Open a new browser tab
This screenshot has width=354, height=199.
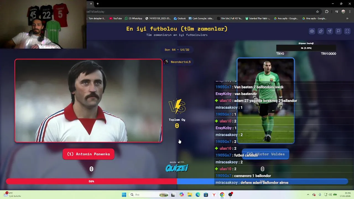[98, 4]
